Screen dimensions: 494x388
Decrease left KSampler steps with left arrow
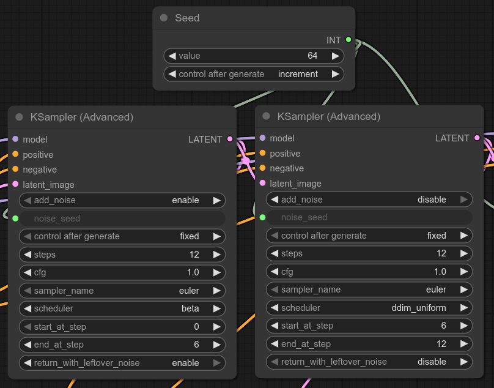pos(28,255)
